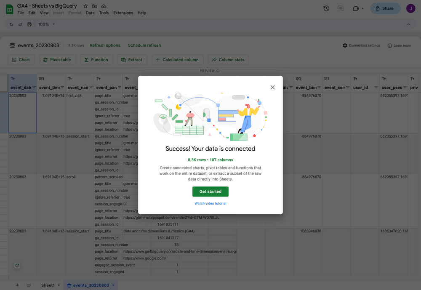Viewport: 421px width, 290px height.
Task: Undo the last action
Action: pyautogui.click(x=11, y=24)
